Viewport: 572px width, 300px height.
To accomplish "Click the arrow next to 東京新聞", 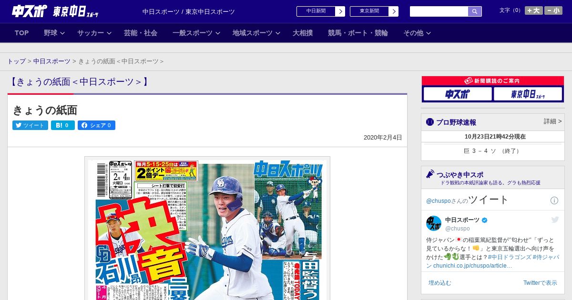I will pos(394,11).
